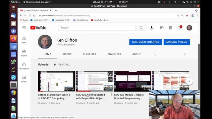The height and width of the screenshot is (119, 212).
Task: Open Library in the sidebar
Action: click(24, 79)
